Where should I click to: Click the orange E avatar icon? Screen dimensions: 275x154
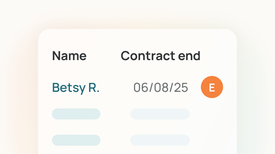coord(212,87)
